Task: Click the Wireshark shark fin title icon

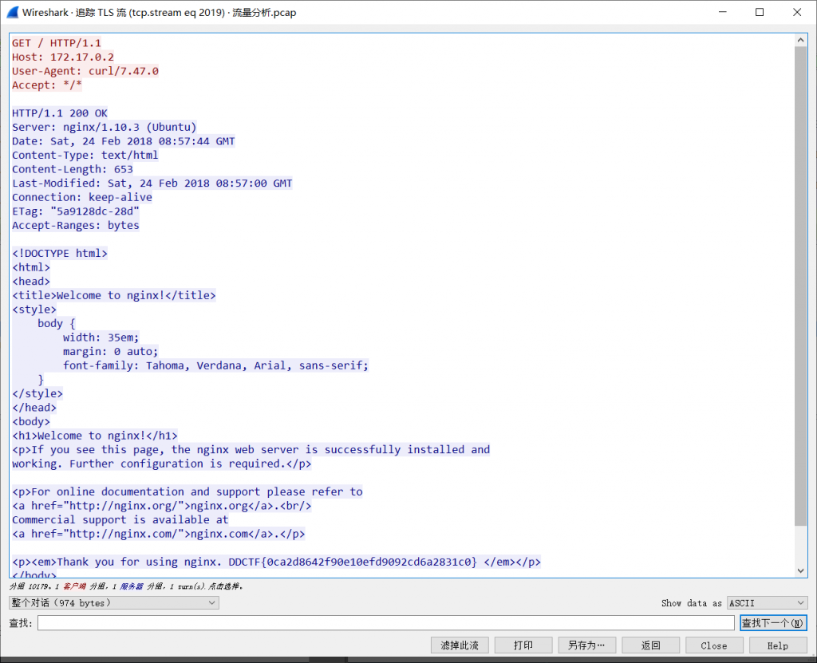Action: coord(13,13)
